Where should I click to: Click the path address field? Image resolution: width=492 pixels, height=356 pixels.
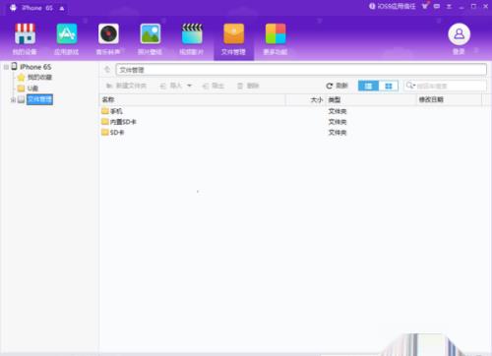pyautogui.click(x=301, y=70)
